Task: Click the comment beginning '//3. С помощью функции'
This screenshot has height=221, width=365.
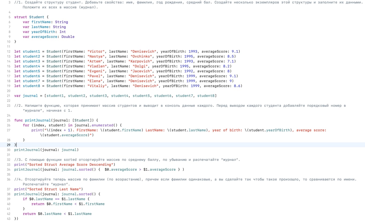Action: tap(127, 160)
